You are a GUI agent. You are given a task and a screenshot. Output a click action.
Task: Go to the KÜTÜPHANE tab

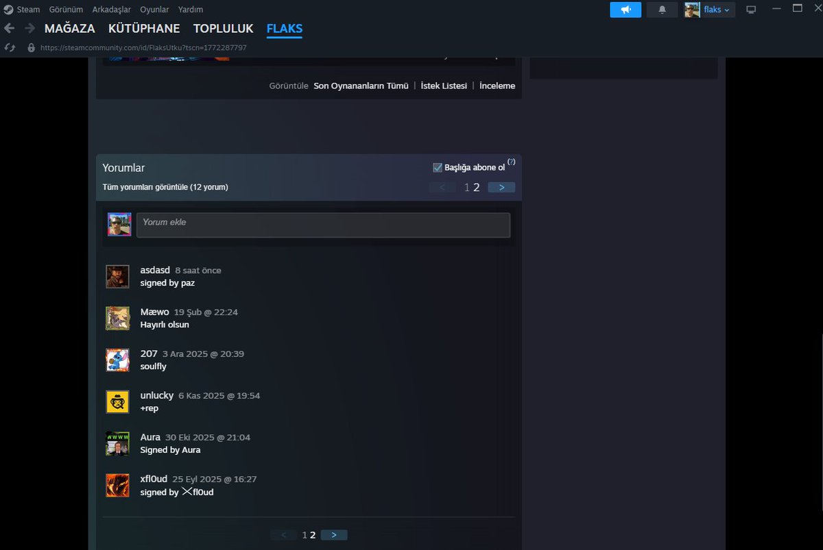(x=144, y=29)
